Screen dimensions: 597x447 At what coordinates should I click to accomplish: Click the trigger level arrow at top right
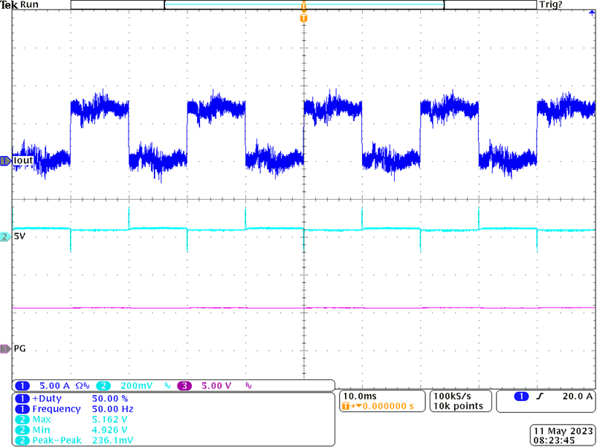591,13
